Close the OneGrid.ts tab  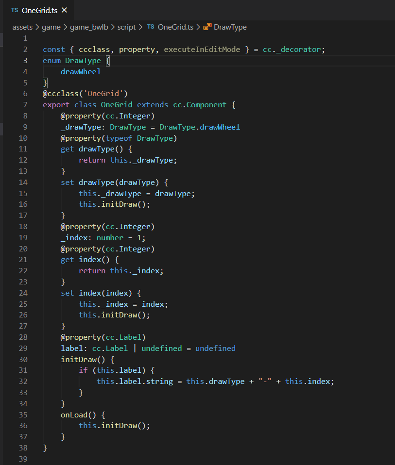(x=64, y=10)
